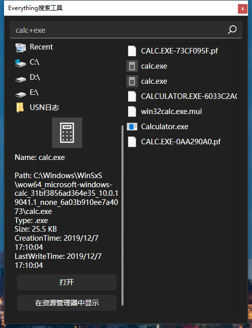The height and width of the screenshot is (328, 252).
Task: Close the Everything搜索工具 window
Action: point(242,9)
